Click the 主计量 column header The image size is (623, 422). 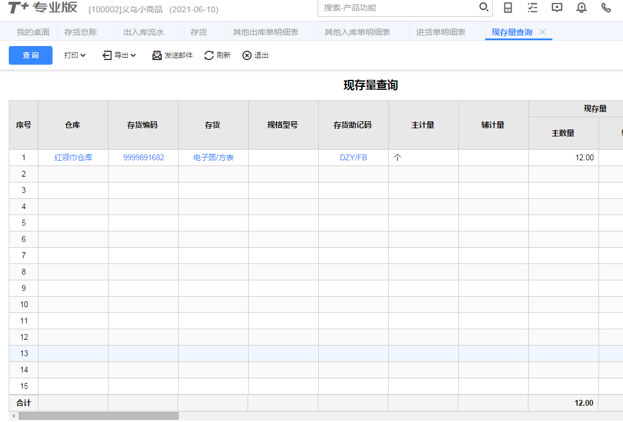coord(423,125)
